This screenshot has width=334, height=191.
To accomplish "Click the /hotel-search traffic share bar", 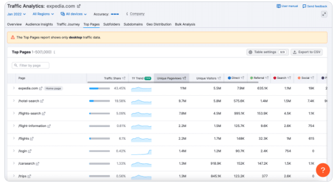I will coord(99,101).
